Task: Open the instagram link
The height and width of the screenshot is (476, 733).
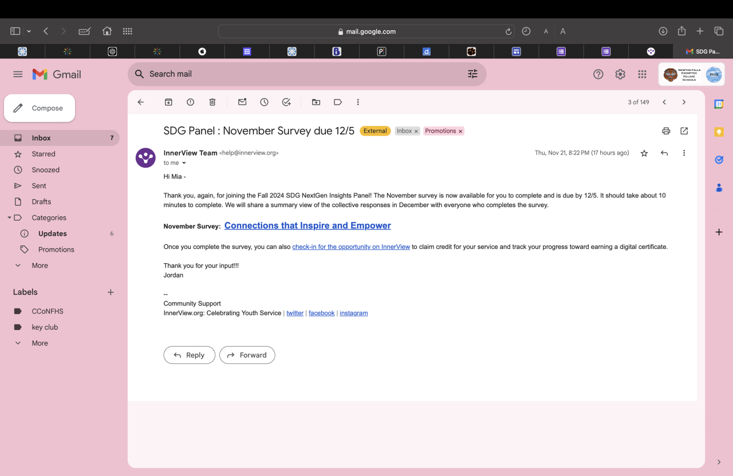Action: [354, 313]
